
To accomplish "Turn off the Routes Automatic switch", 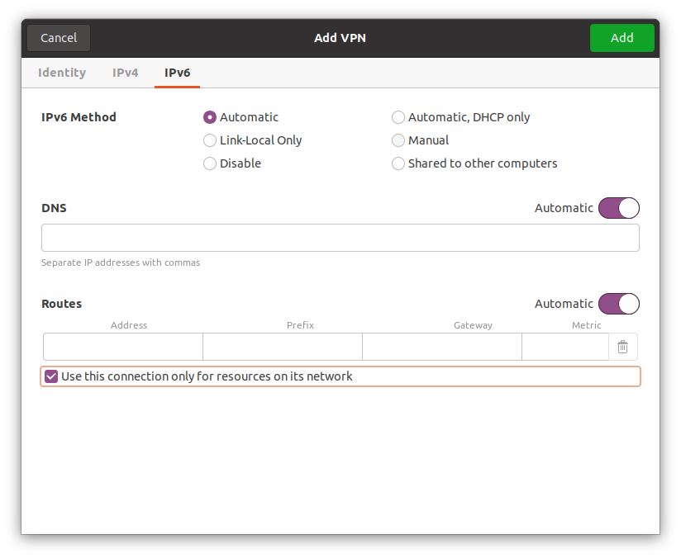I will [618, 304].
